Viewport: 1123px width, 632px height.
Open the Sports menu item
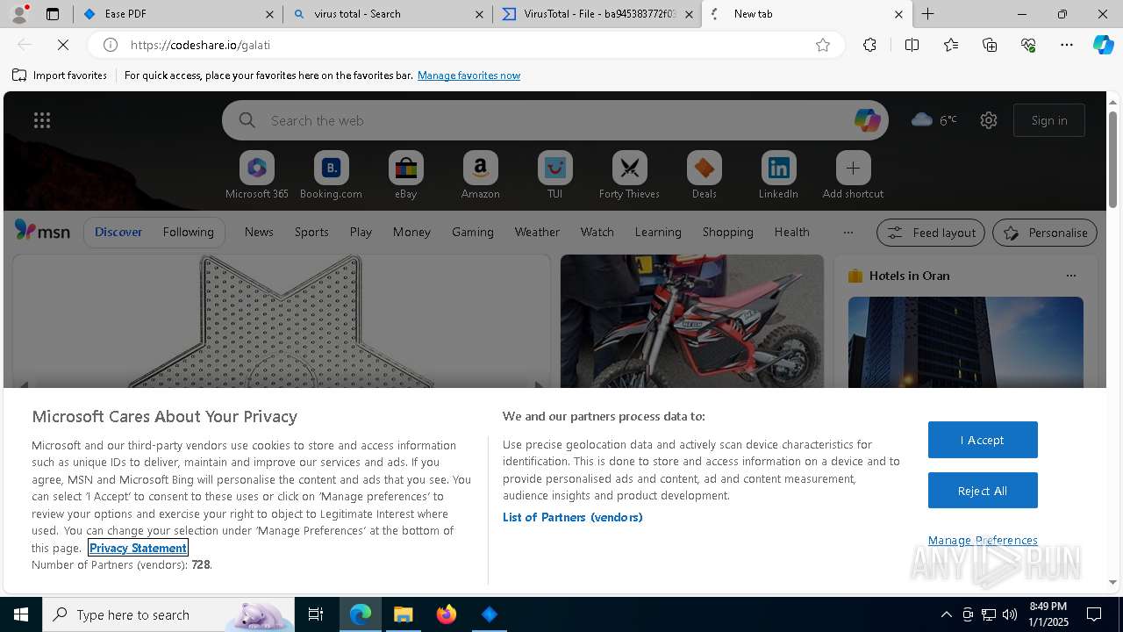pyautogui.click(x=311, y=232)
